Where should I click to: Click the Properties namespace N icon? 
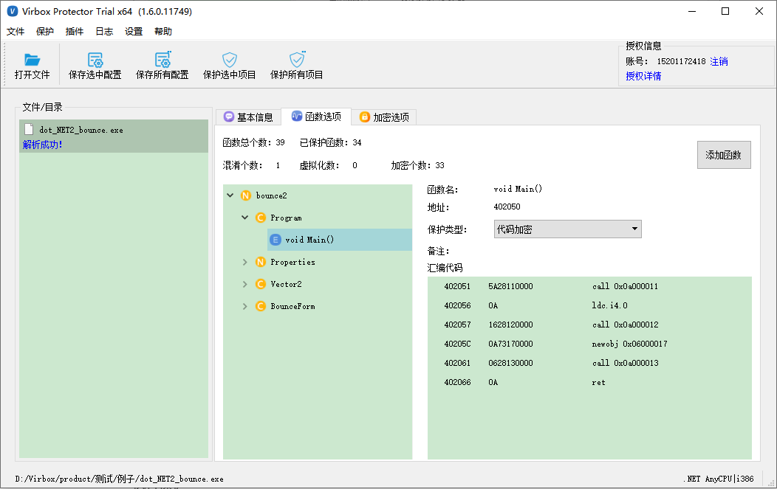[261, 262]
